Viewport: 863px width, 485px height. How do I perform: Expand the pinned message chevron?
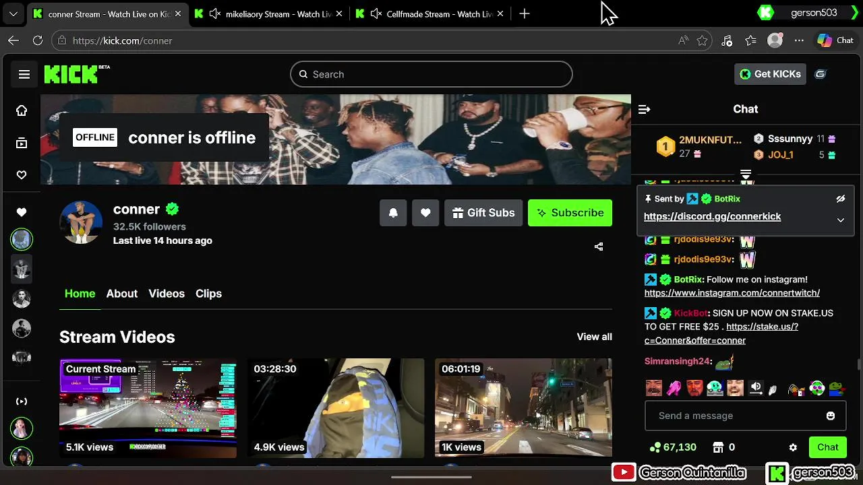click(x=841, y=220)
